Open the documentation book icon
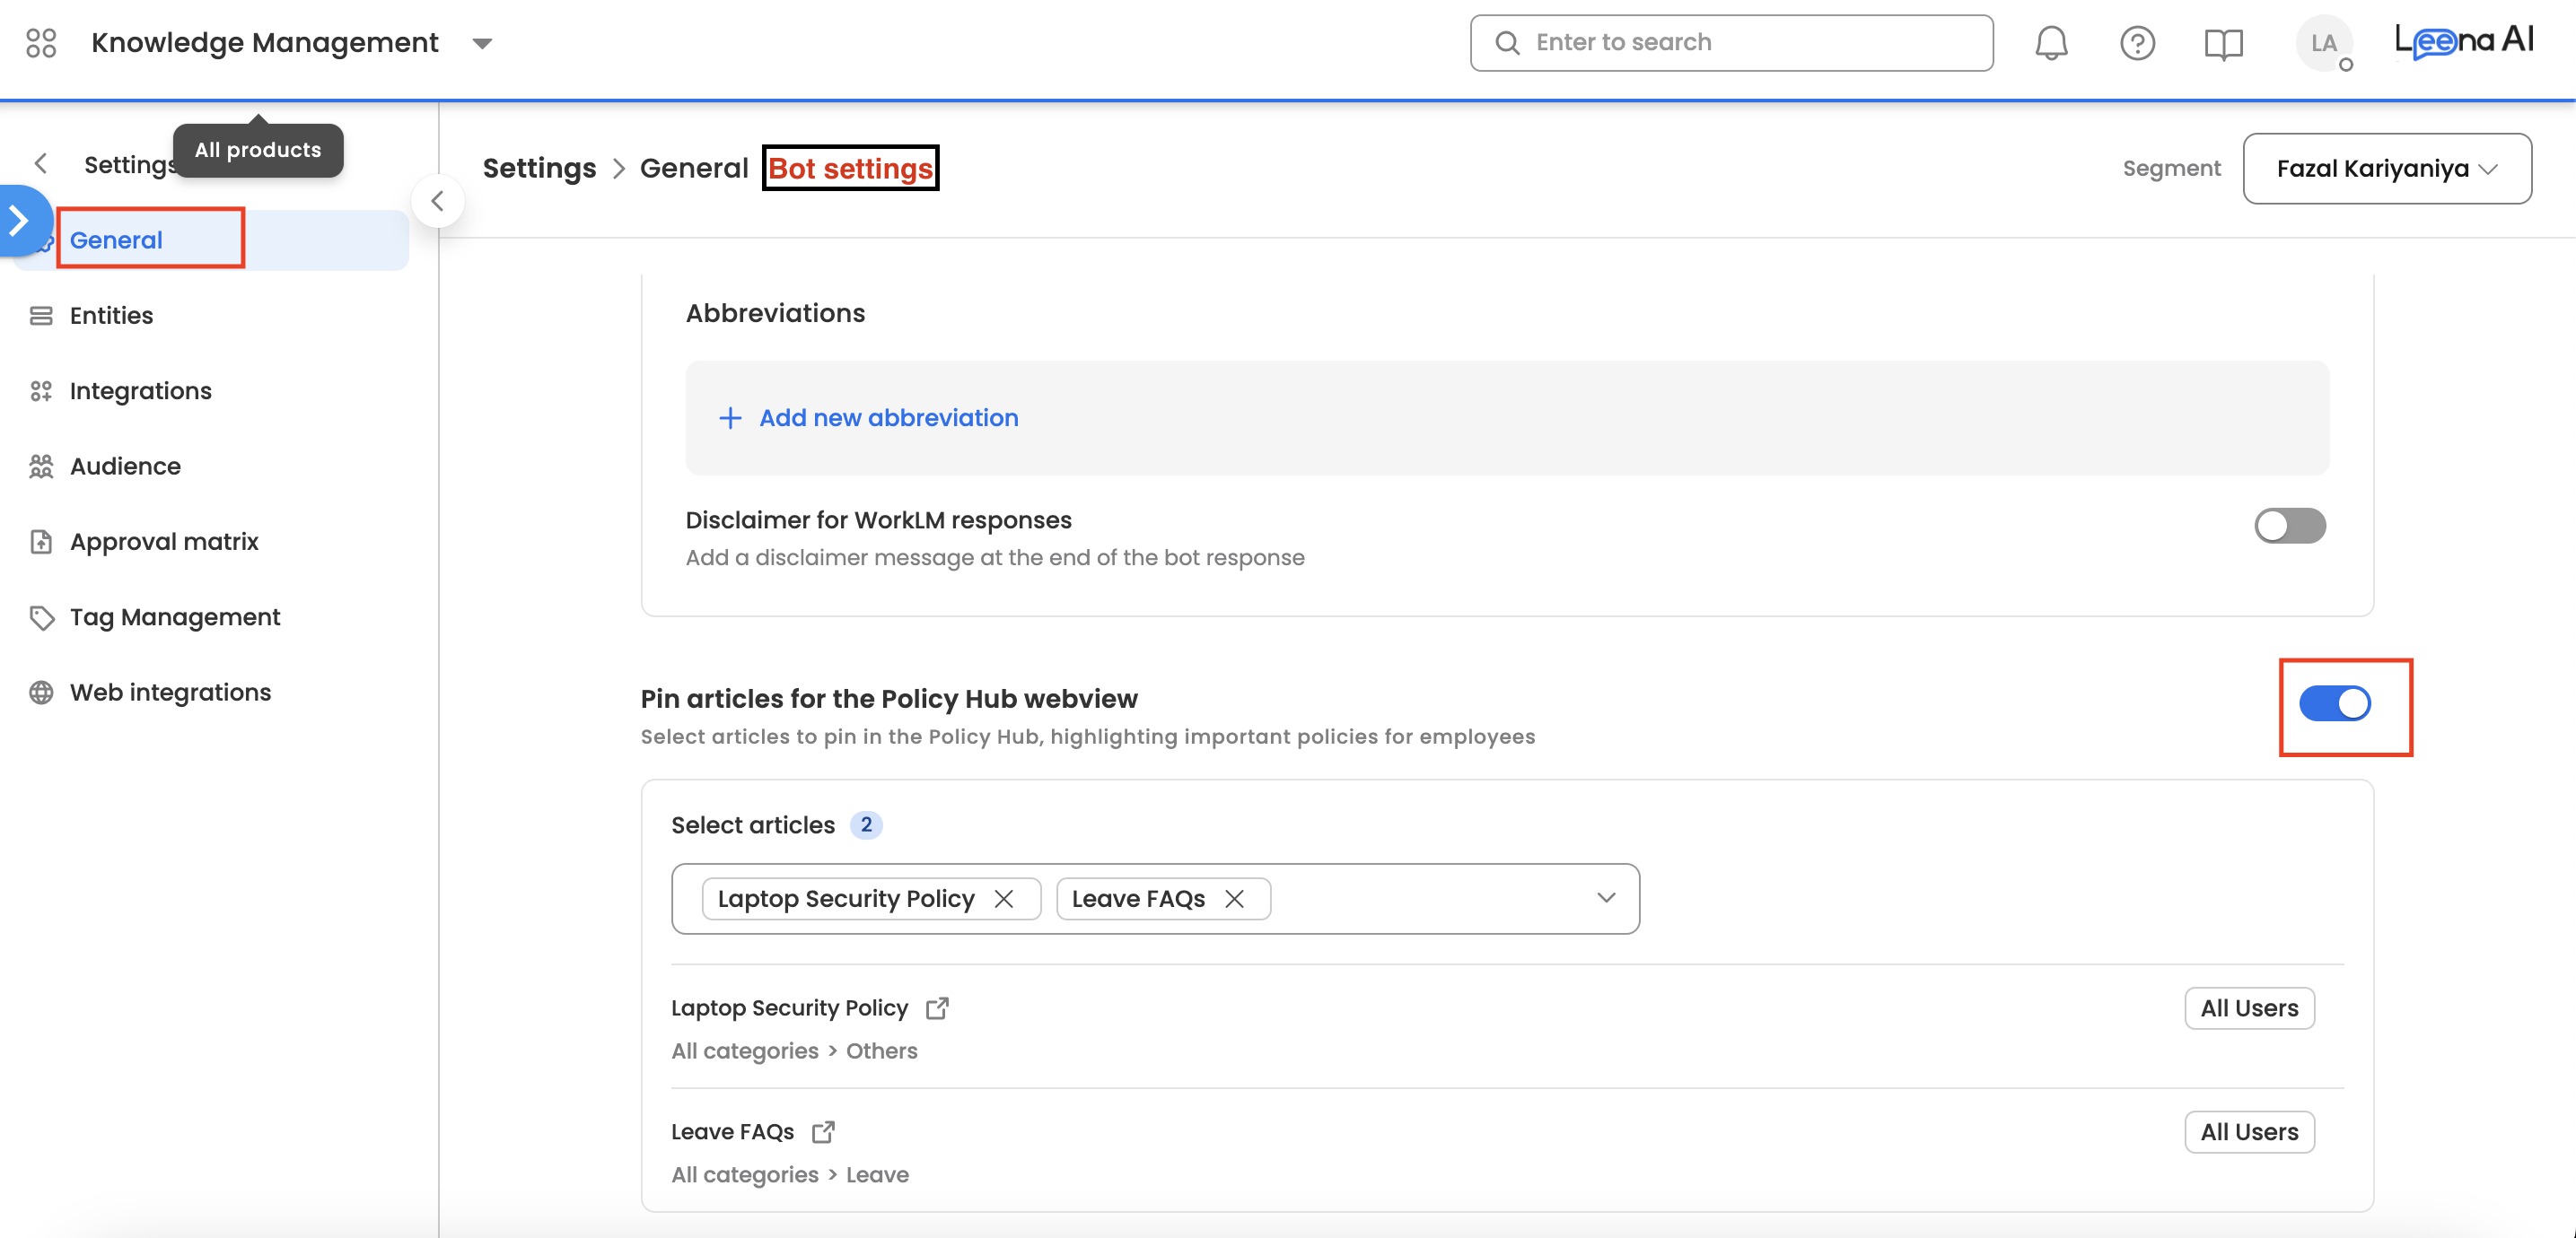The height and width of the screenshot is (1238, 2576). click(x=2222, y=43)
